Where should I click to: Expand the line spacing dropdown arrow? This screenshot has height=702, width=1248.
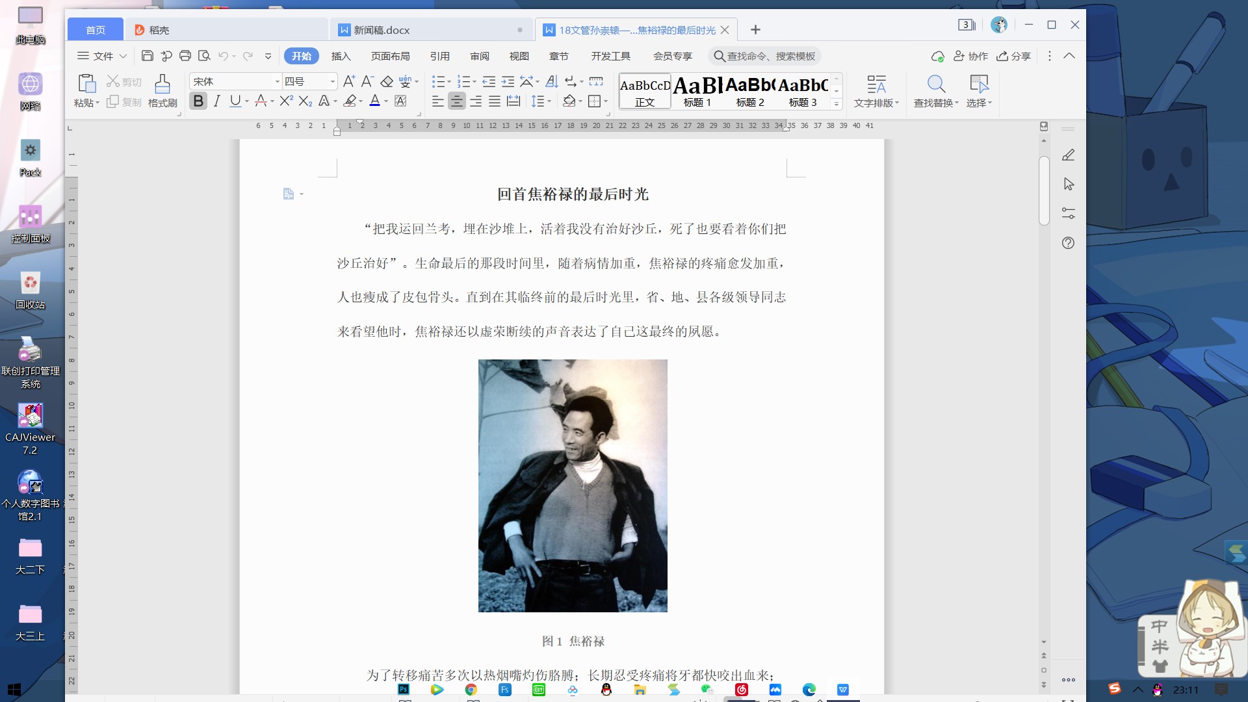(x=549, y=101)
